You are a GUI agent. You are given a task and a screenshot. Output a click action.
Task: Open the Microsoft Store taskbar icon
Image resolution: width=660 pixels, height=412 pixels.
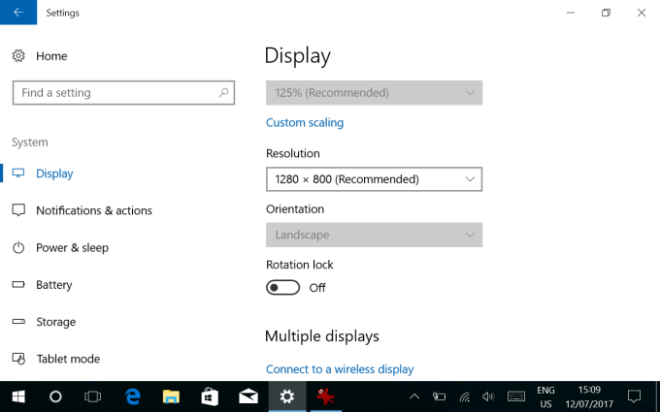click(x=210, y=396)
